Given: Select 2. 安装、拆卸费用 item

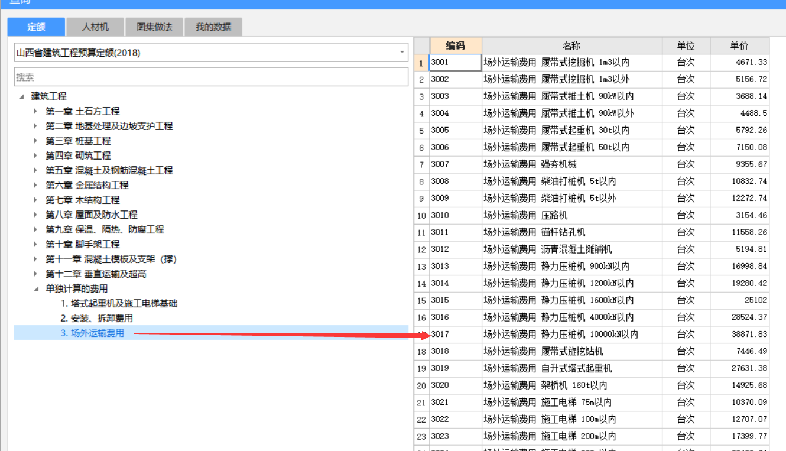Looking at the screenshot, I should (96, 318).
